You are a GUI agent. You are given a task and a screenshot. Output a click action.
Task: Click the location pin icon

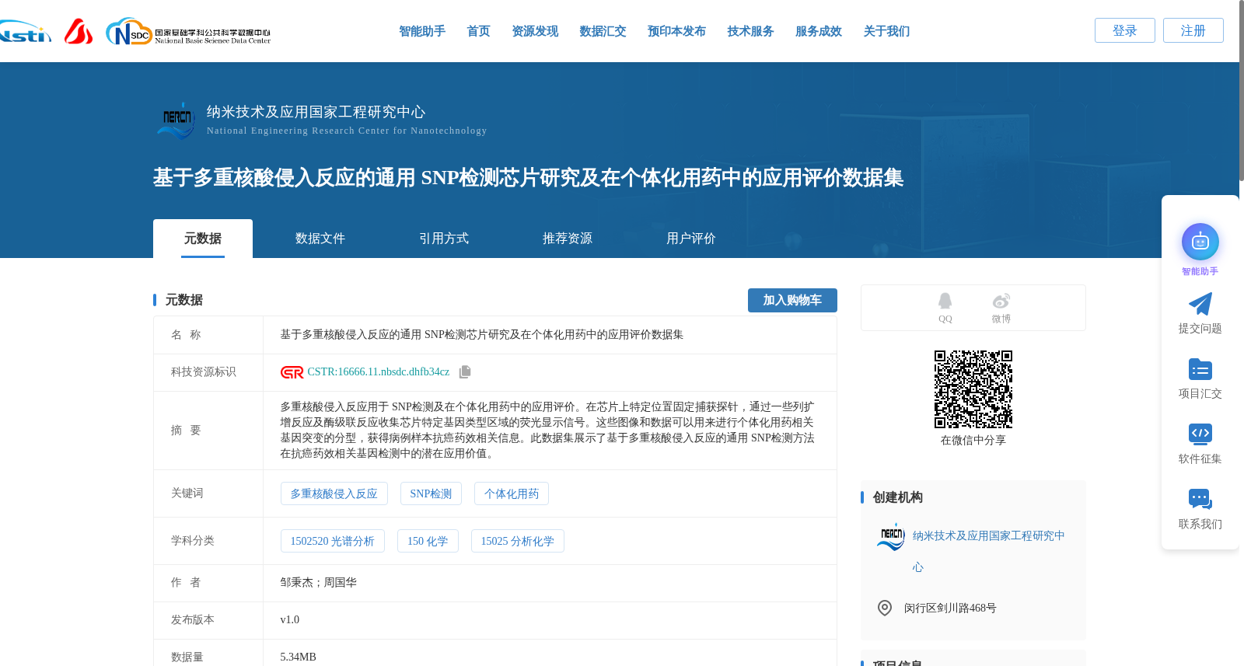coord(885,608)
